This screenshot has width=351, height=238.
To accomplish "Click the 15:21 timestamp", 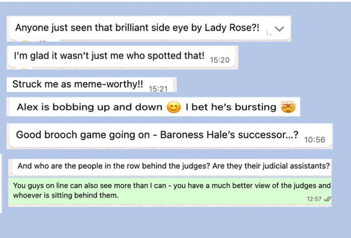I will (x=158, y=88).
